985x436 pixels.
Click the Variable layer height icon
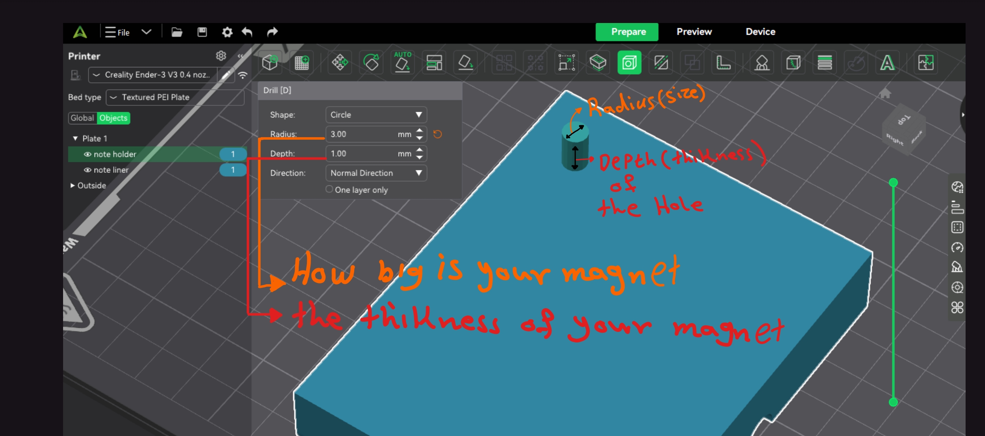click(824, 63)
